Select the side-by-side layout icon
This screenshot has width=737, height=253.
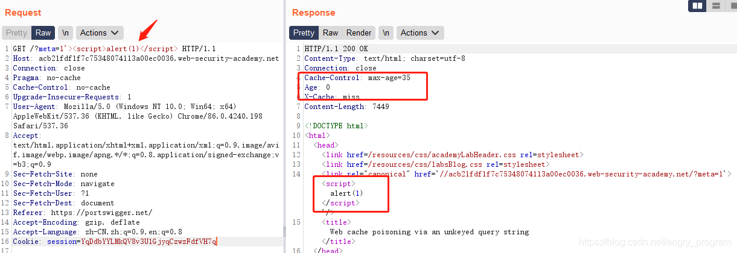(x=698, y=6)
